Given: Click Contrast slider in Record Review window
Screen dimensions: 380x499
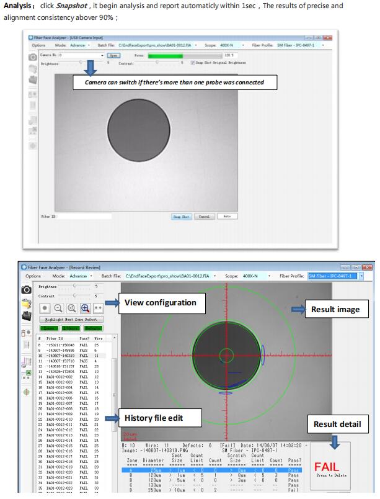Looking at the screenshot, I should pyautogui.click(x=75, y=296).
